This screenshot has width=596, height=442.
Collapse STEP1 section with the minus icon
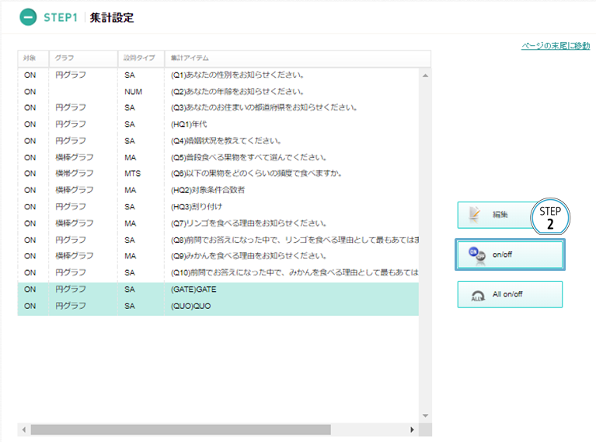pyautogui.click(x=28, y=17)
